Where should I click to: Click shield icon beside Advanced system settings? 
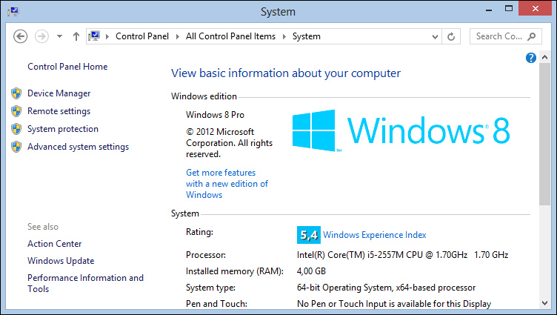(16, 147)
